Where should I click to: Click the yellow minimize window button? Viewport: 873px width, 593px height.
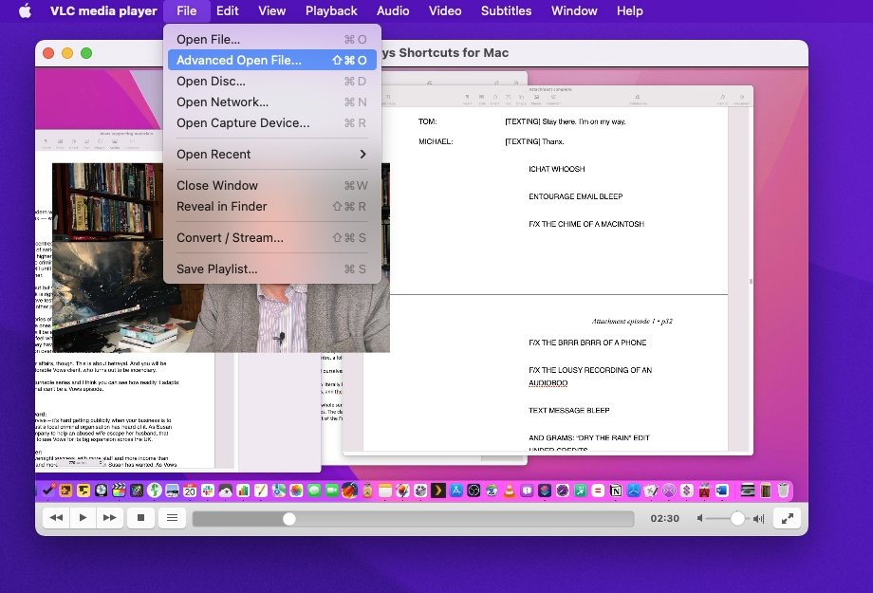tap(67, 53)
